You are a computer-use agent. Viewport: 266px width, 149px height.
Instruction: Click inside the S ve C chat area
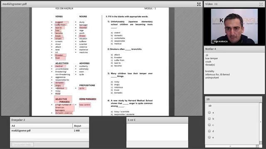(157, 132)
